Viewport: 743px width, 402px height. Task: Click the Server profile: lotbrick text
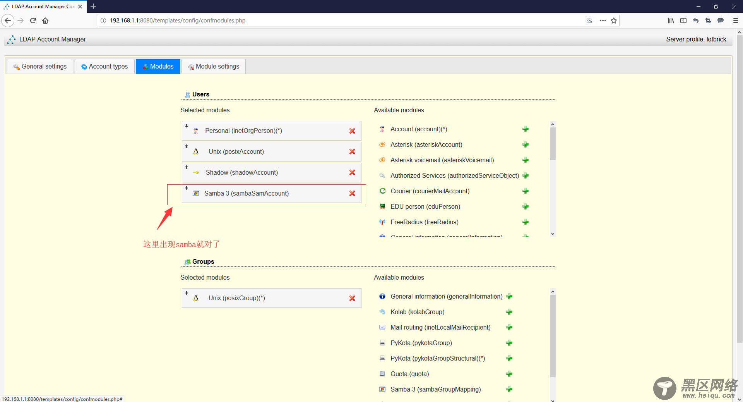click(696, 40)
